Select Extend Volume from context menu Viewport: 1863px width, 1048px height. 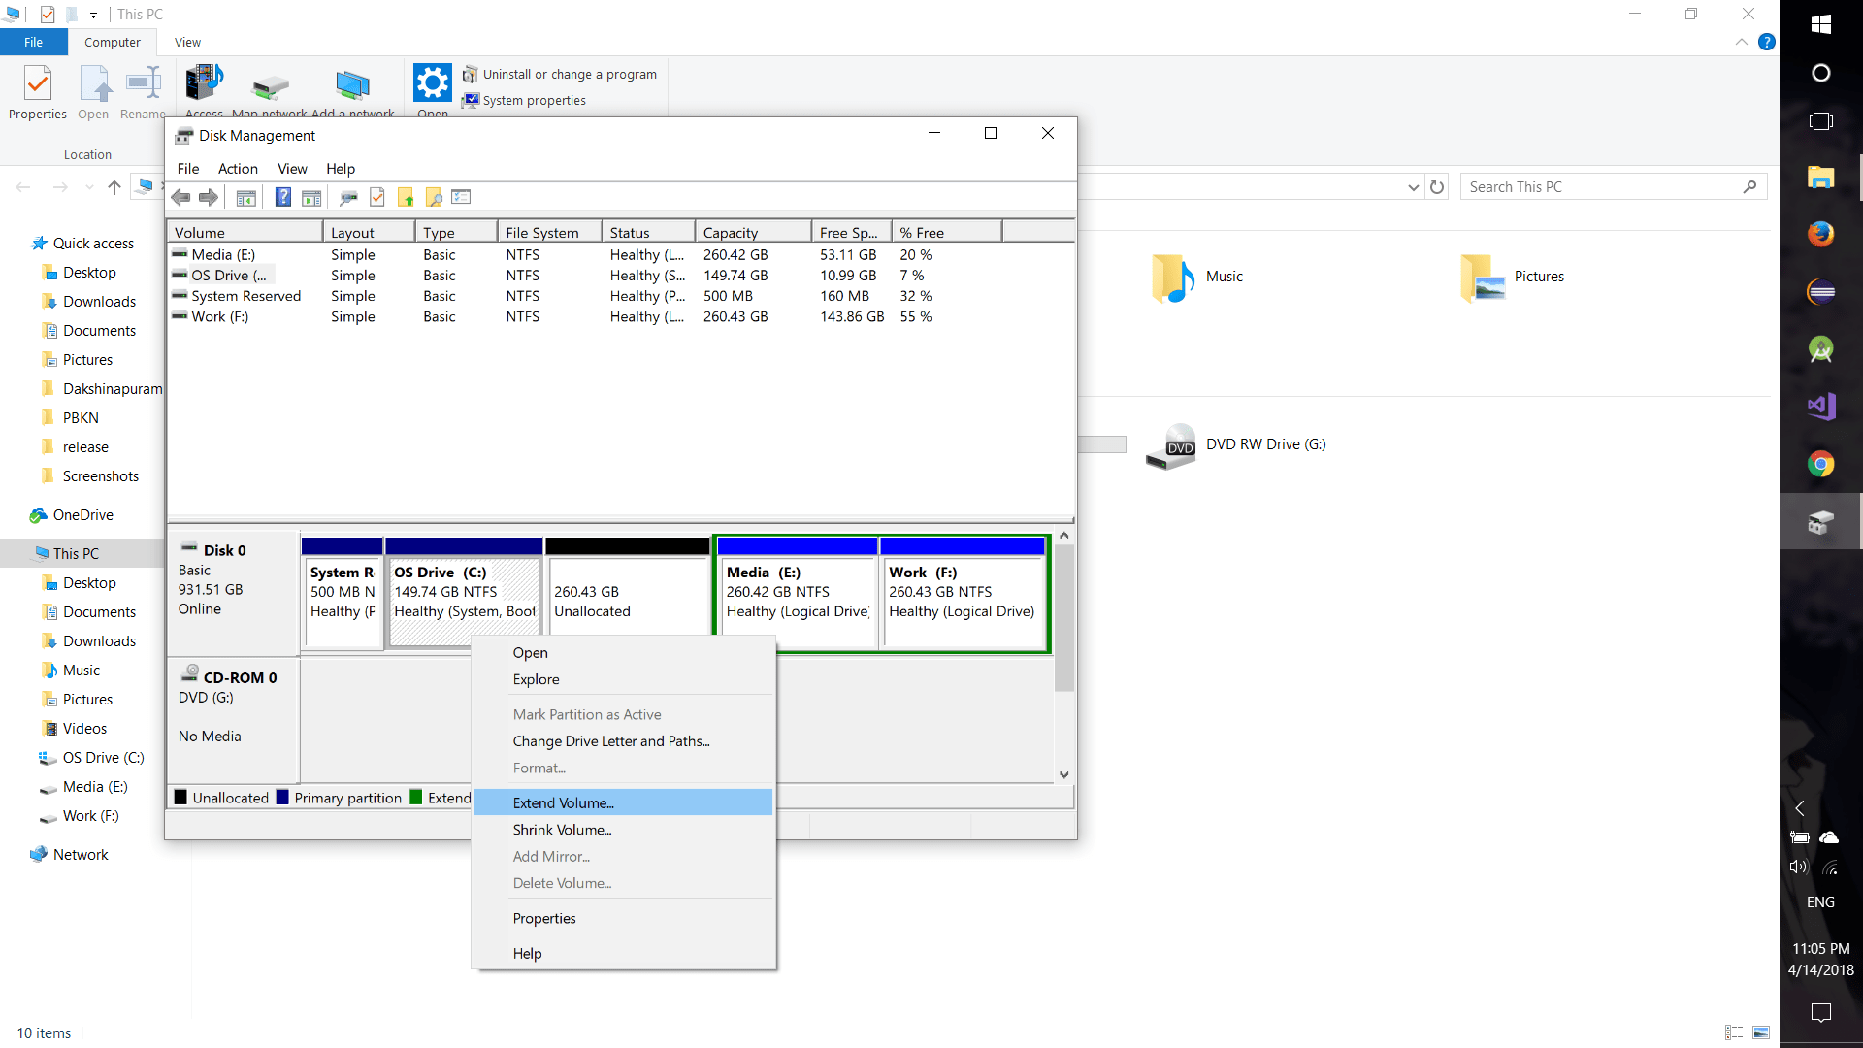pyautogui.click(x=563, y=802)
